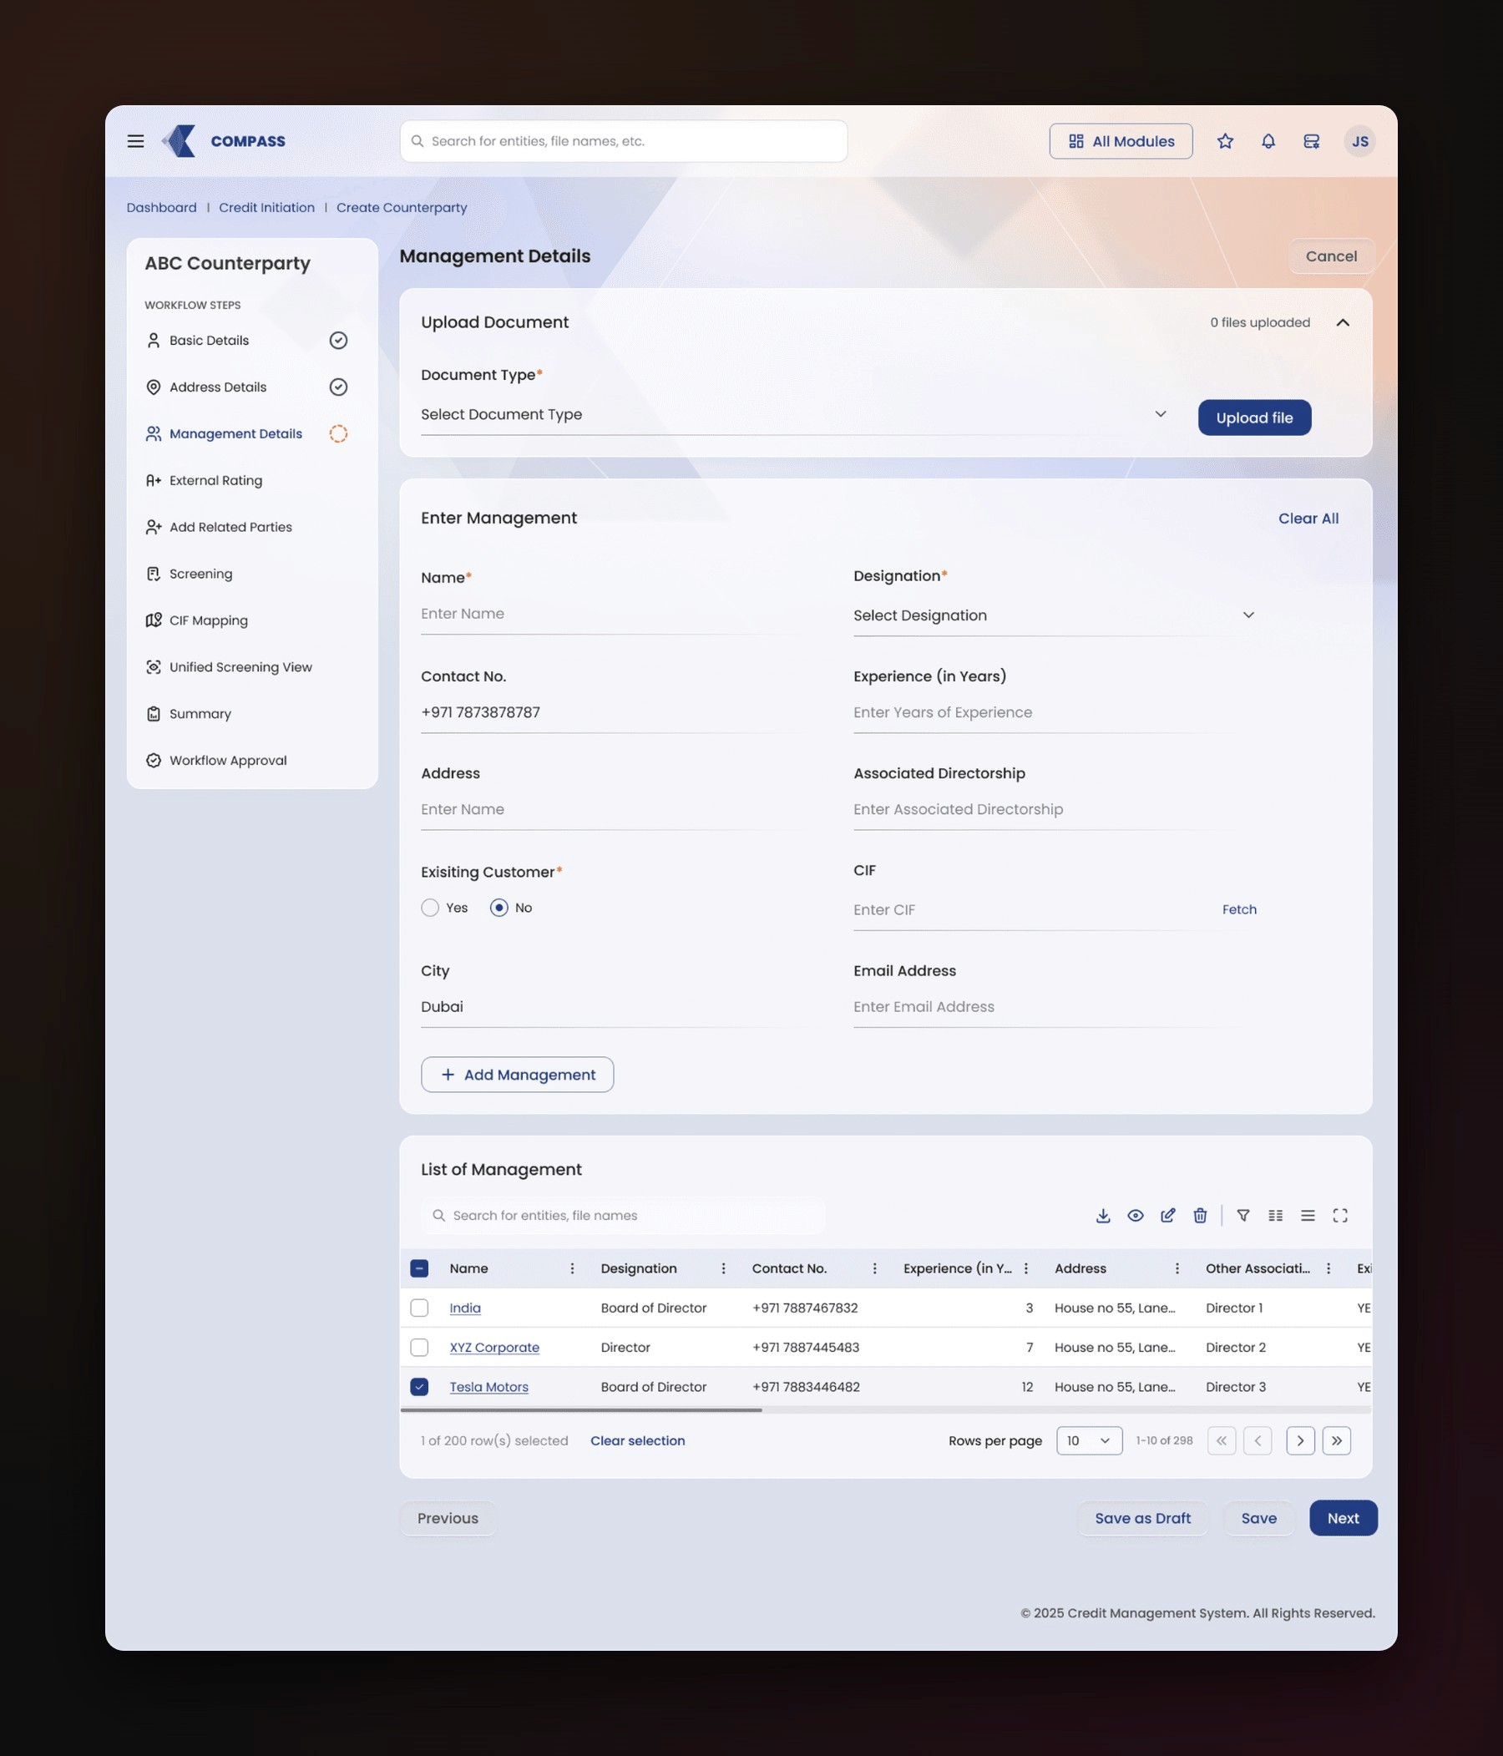Open Other Association column options menu
The width and height of the screenshot is (1503, 1756).
(x=1328, y=1268)
